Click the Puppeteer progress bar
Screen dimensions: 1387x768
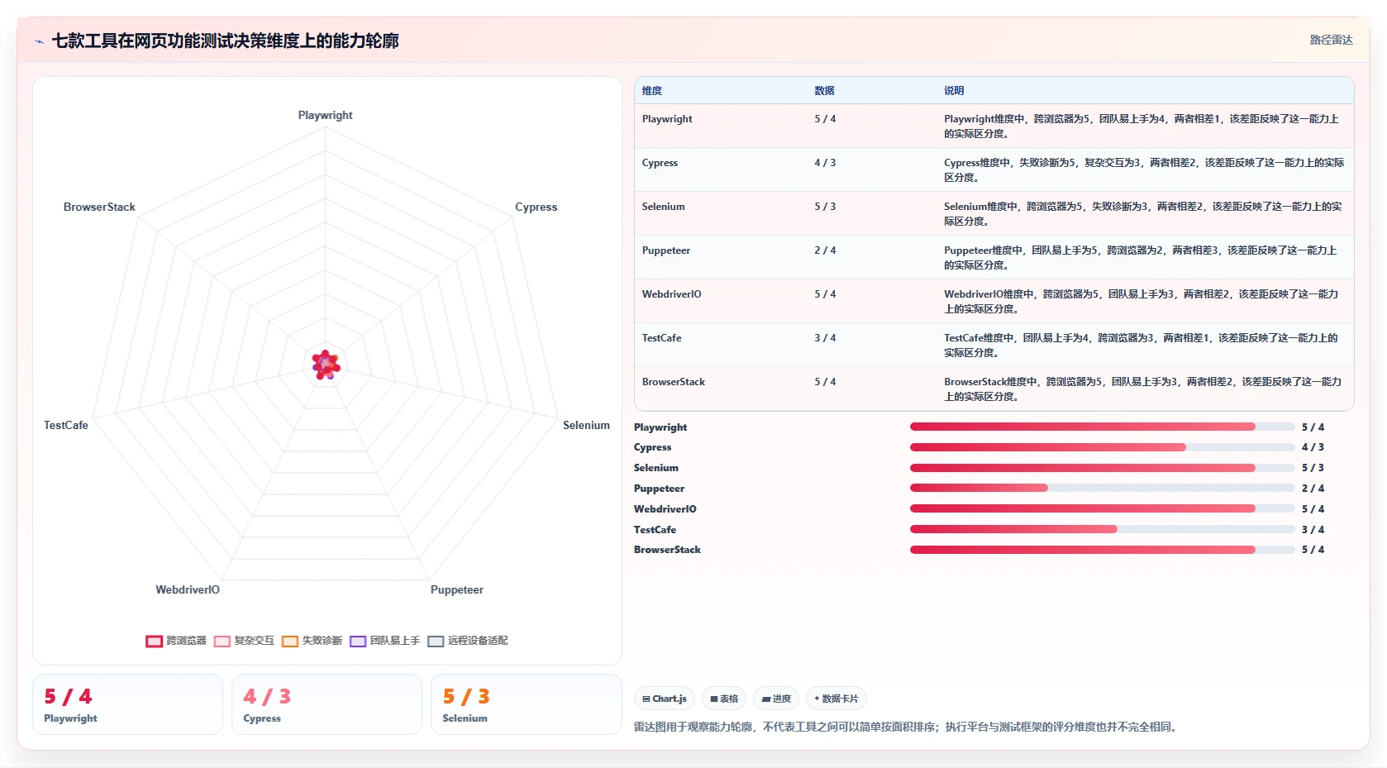click(x=1102, y=488)
